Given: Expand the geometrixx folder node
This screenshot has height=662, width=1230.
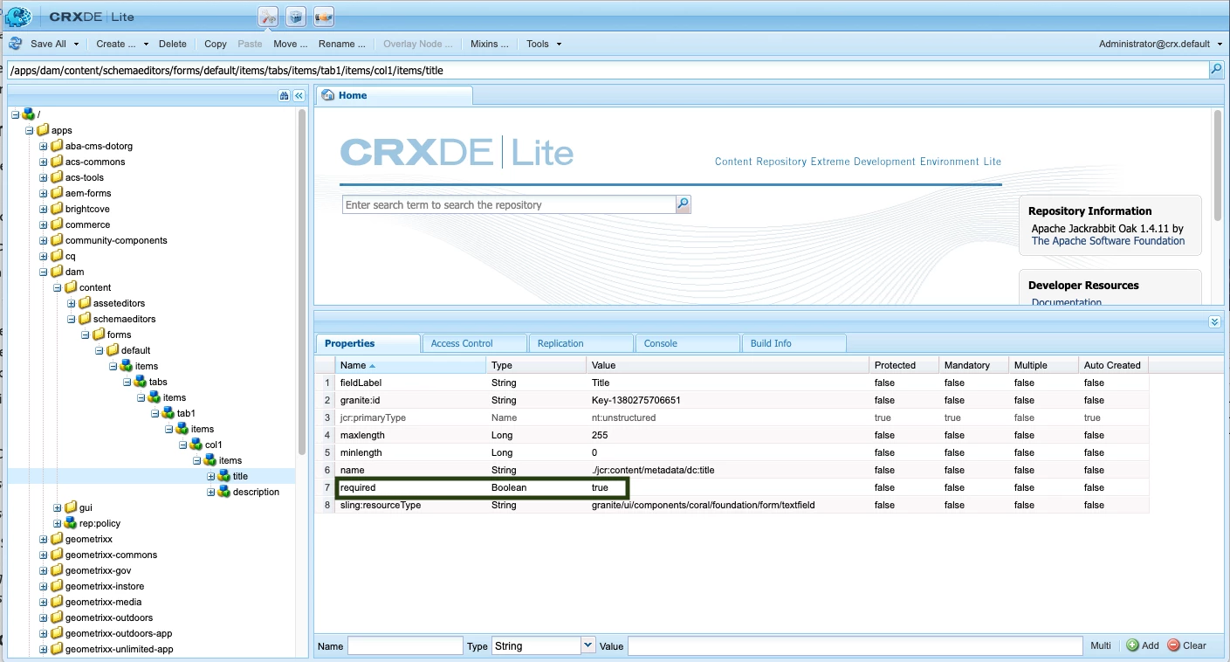Looking at the screenshot, I should (43, 539).
